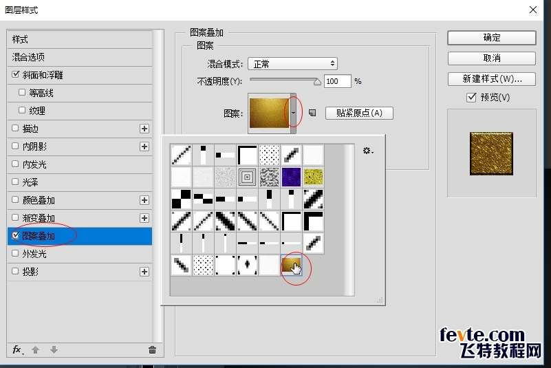Add another 描边 effect with plus icon
This screenshot has width=551, height=368.
[144, 129]
